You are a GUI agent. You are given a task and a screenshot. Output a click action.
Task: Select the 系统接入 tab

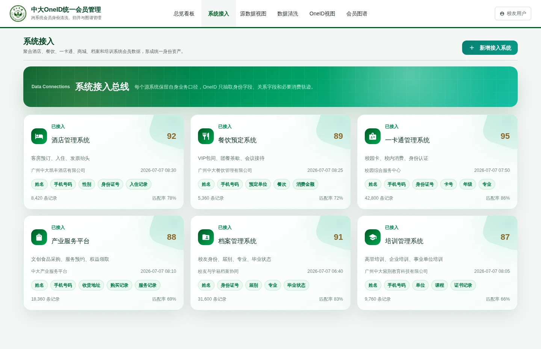pyautogui.click(x=219, y=14)
